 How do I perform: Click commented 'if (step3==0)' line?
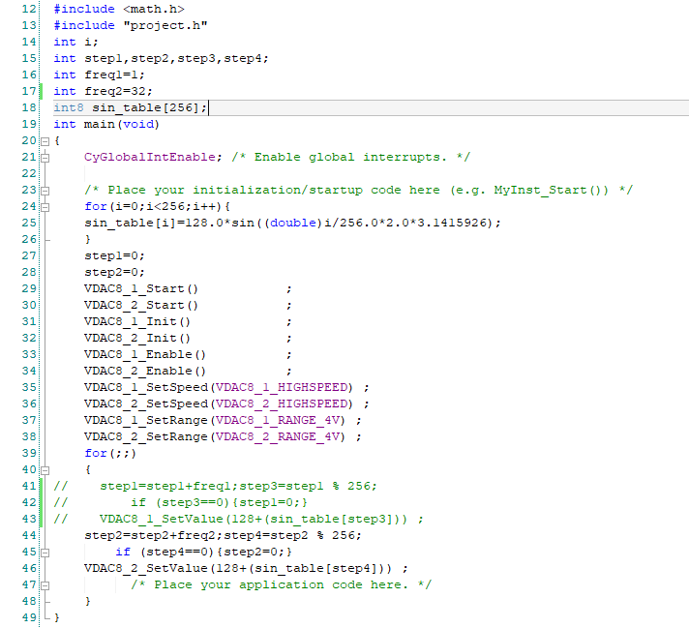click(180, 503)
